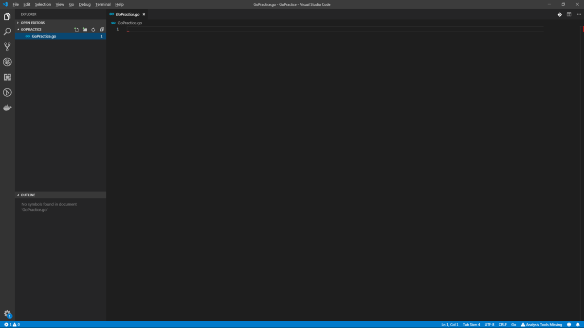Close the GoPractice.go editor tab
The width and height of the screenshot is (584, 328).
pos(144,15)
